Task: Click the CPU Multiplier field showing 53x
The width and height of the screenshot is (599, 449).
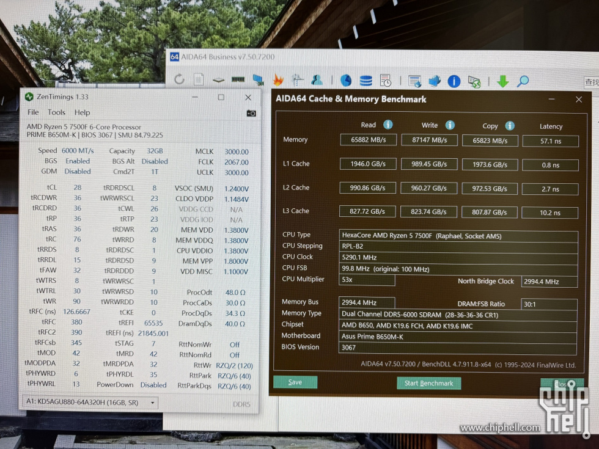Action: [367, 280]
